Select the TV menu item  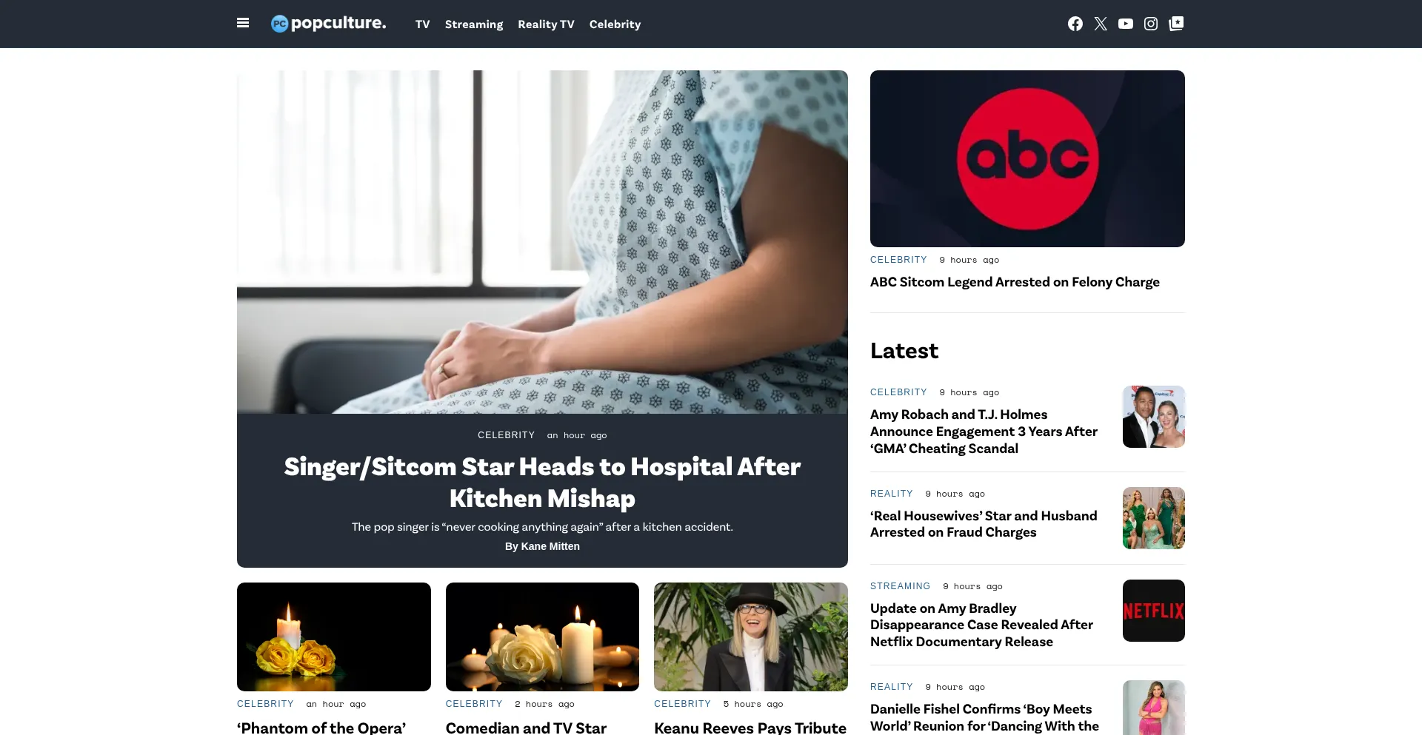pyautogui.click(x=423, y=24)
